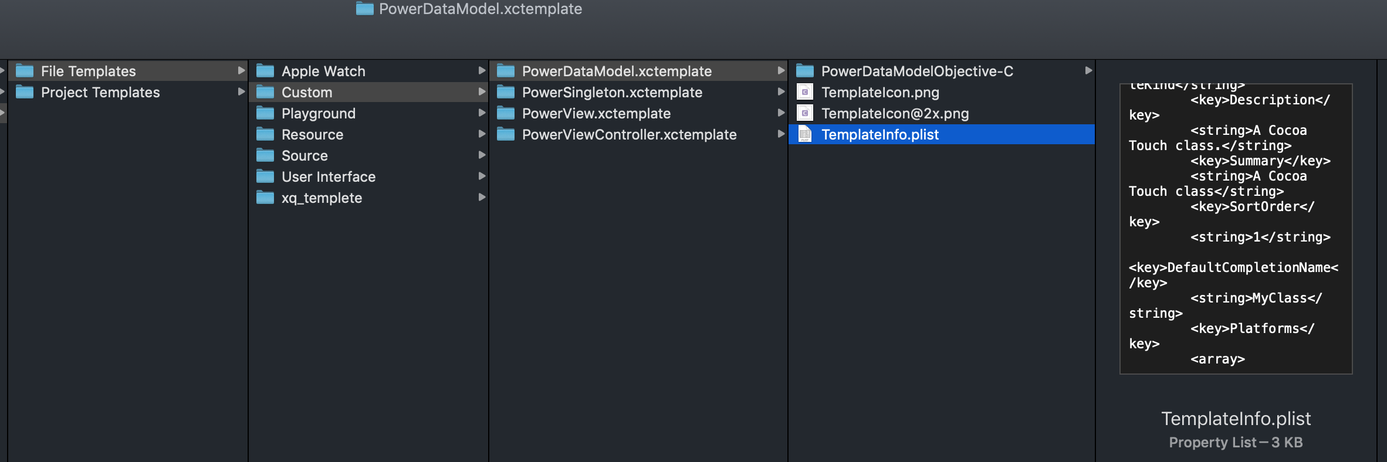
Task: Expand the Custom folder arrow
Action: (x=482, y=92)
